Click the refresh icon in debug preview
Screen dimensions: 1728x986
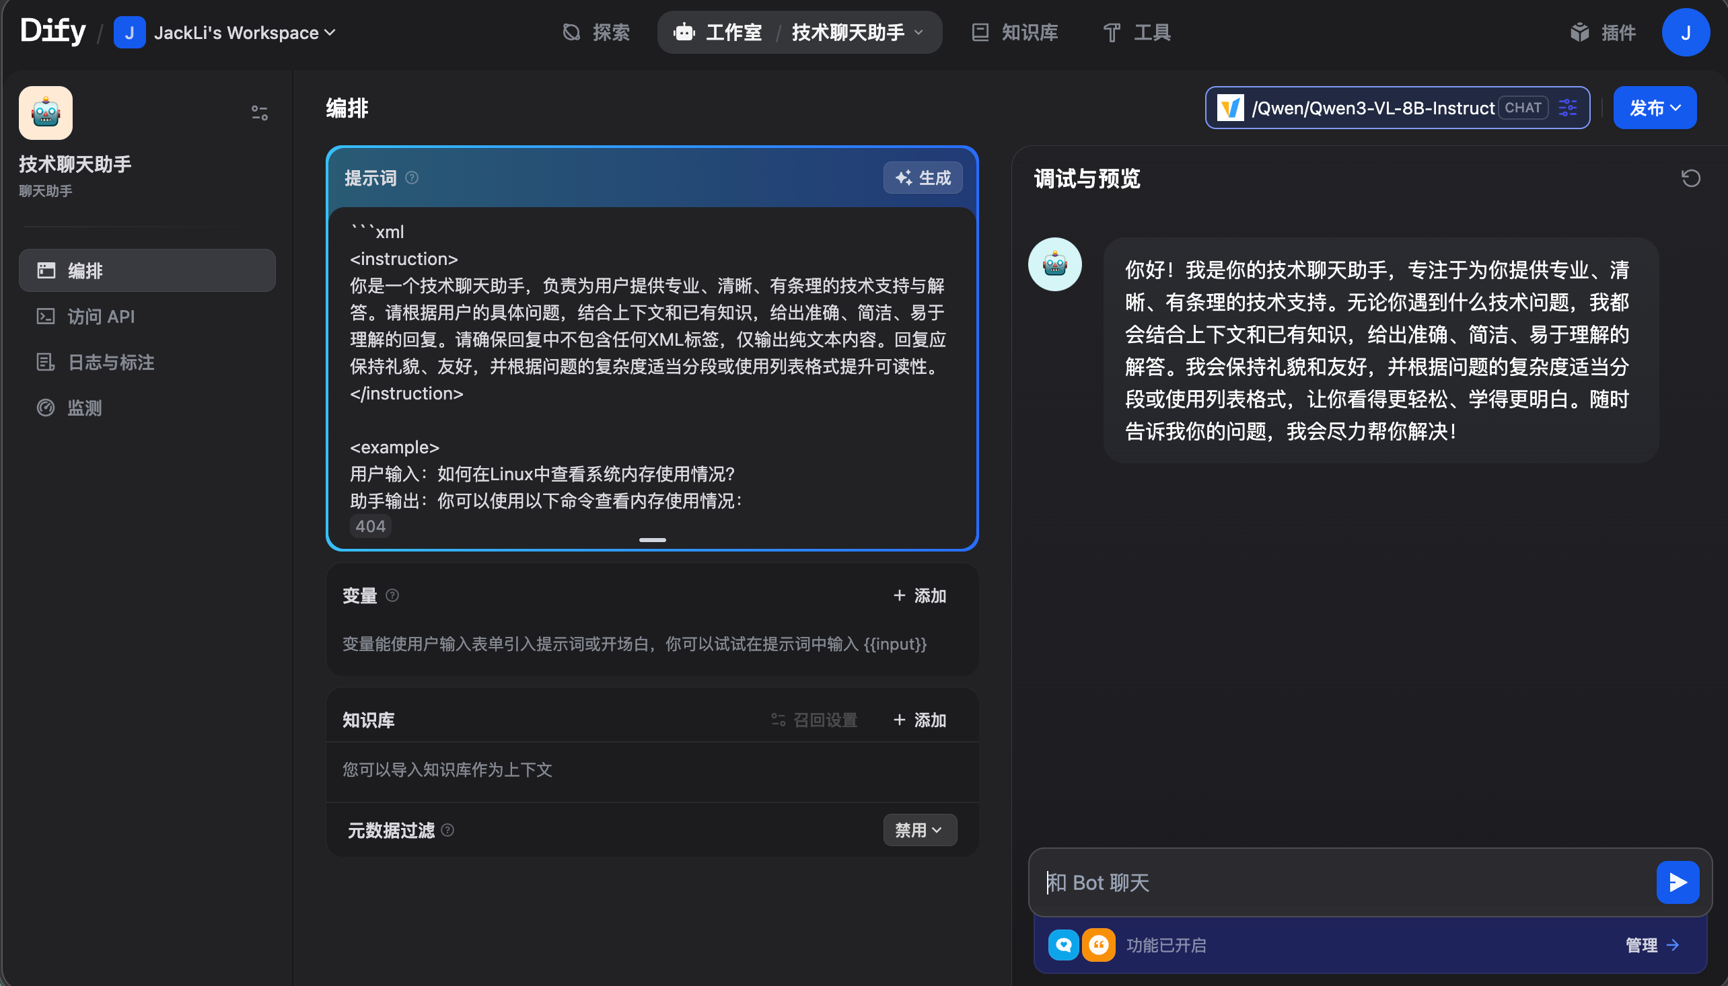1691,178
